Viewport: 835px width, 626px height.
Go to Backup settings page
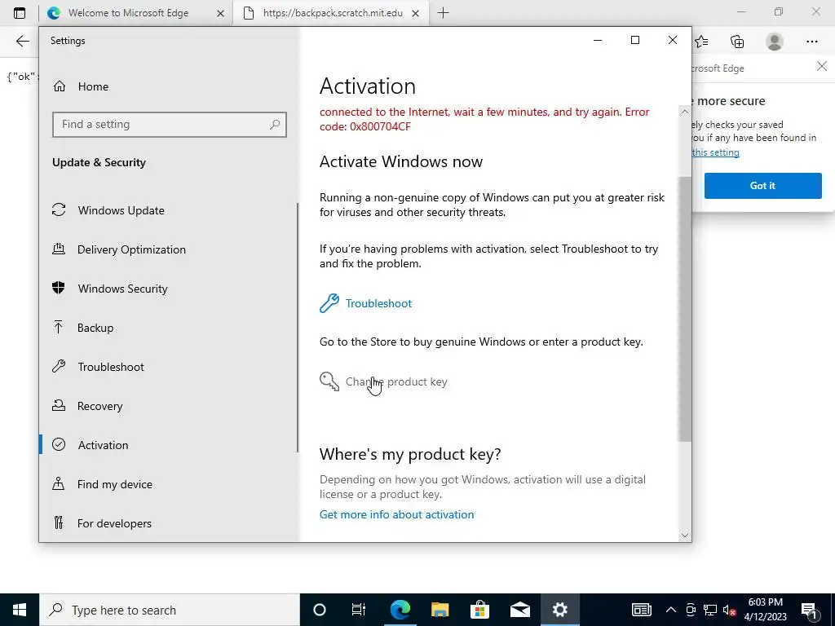95,328
